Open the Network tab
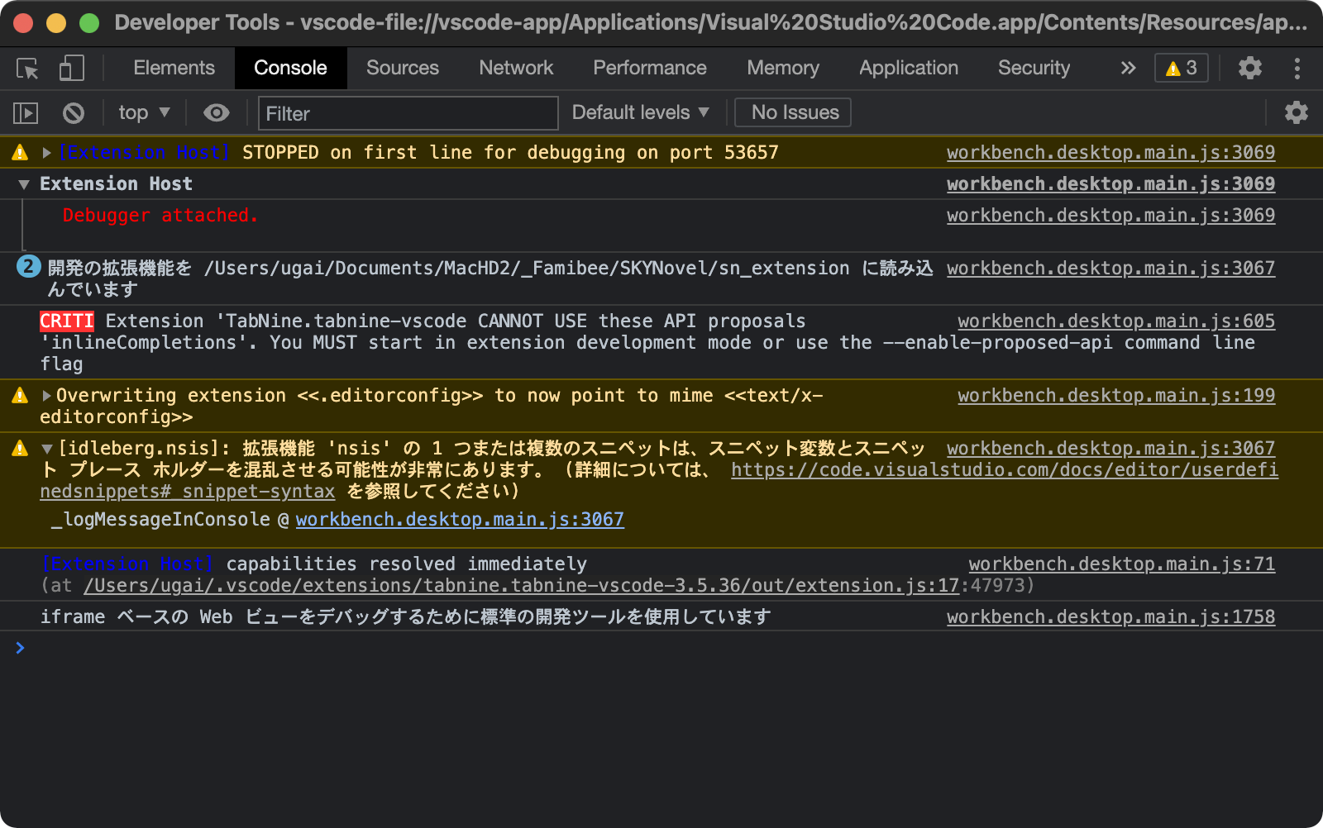 [x=516, y=68]
